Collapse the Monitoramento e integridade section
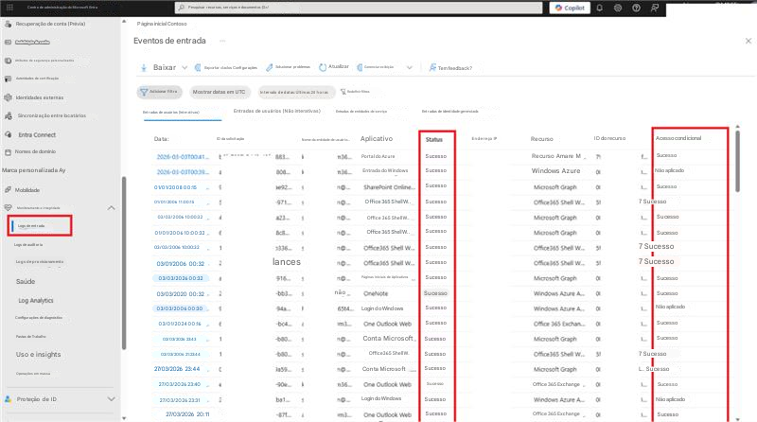The image size is (757, 422). pyautogui.click(x=111, y=207)
